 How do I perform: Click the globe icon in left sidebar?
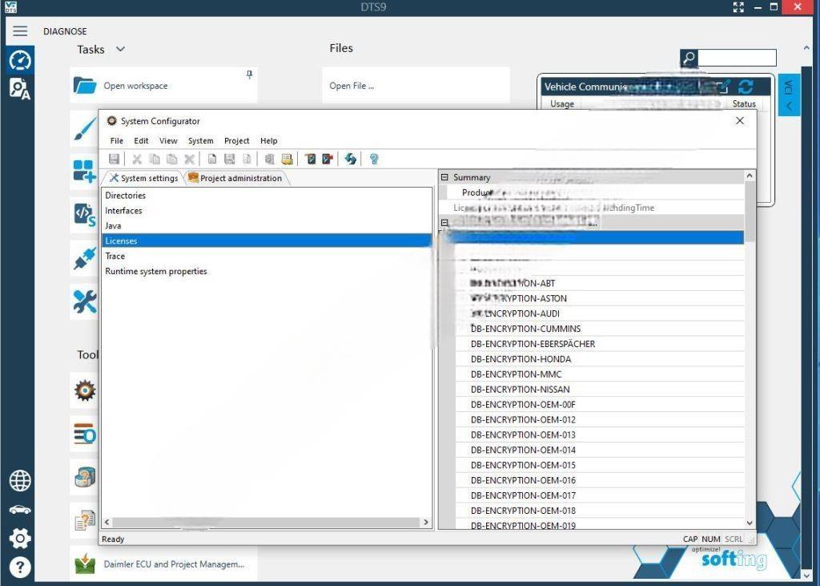click(20, 480)
